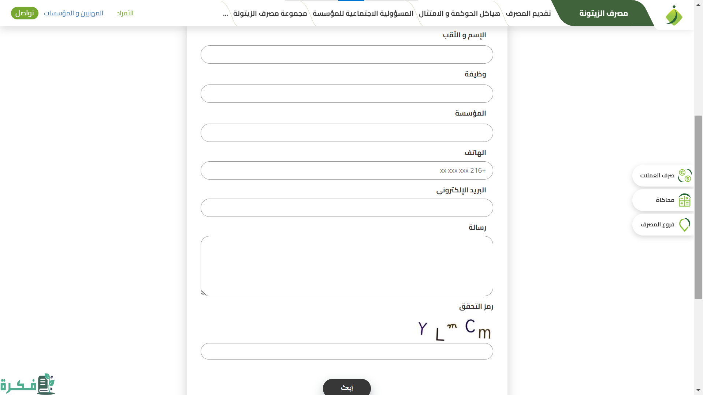Image resolution: width=703 pixels, height=395 pixels.
Task: Click the captcha verification image
Action: [454, 330]
